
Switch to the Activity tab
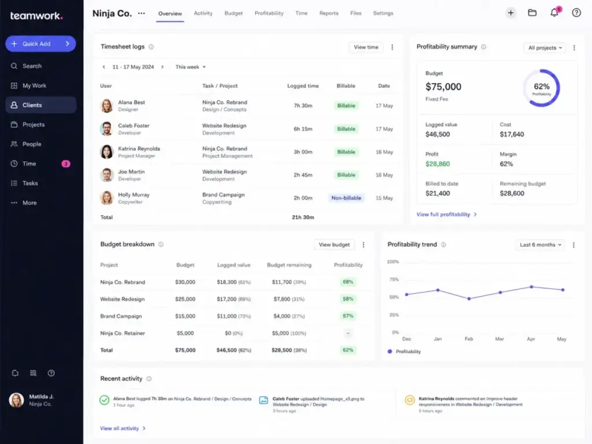(203, 13)
